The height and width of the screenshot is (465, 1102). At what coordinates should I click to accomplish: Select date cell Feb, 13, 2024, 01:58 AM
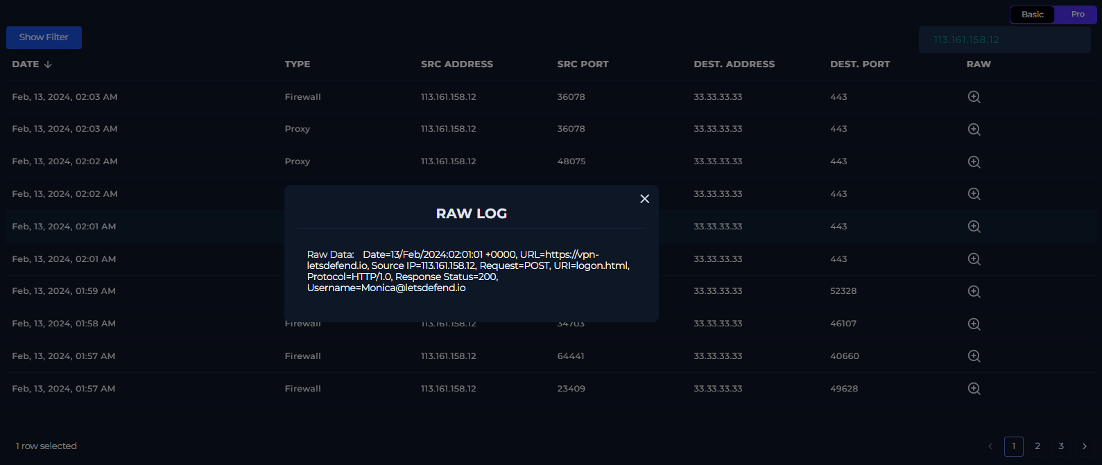[x=64, y=324]
